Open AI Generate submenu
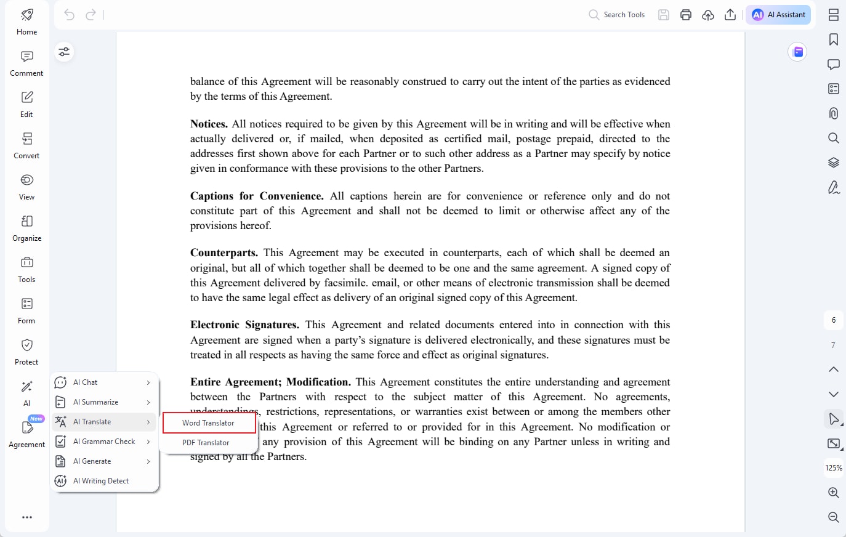This screenshot has height=537, width=846. click(x=103, y=461)
